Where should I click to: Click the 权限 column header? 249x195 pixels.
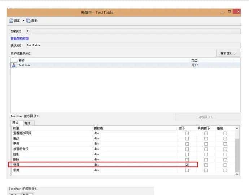(16, 128)
